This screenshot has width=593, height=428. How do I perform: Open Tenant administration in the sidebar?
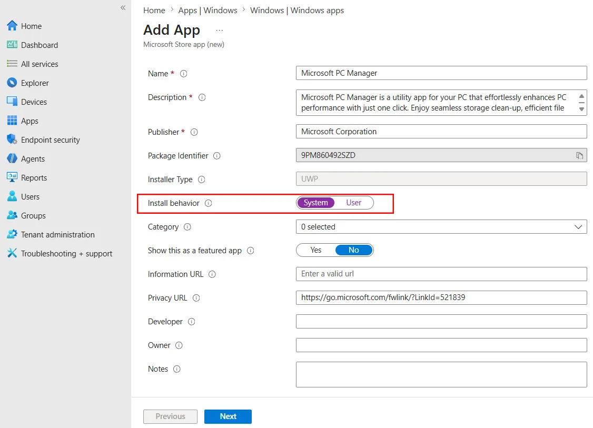(x=57, y=234)
